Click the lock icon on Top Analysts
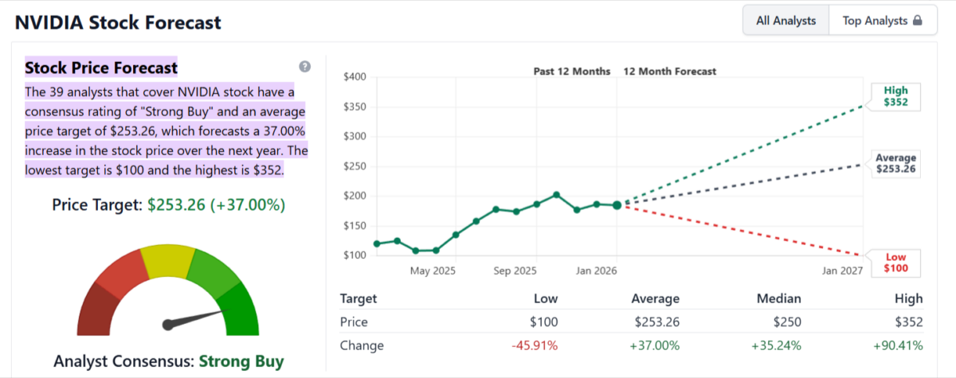The width and height of the screenshot is (956, 378). (918, 21)
